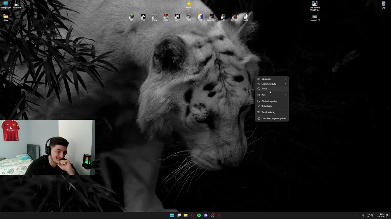Select the RDR 2 shortcut
The height and width of the screenshot is (219, 391).
point(166,17)
